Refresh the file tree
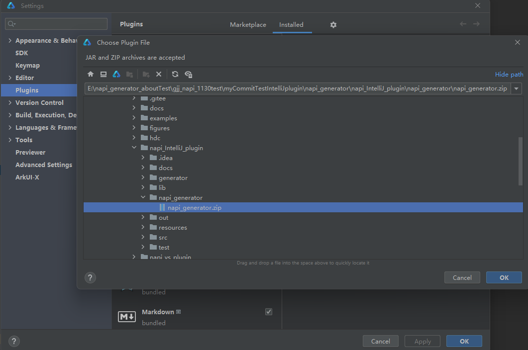528x350 pixels. tap(175, 74)
